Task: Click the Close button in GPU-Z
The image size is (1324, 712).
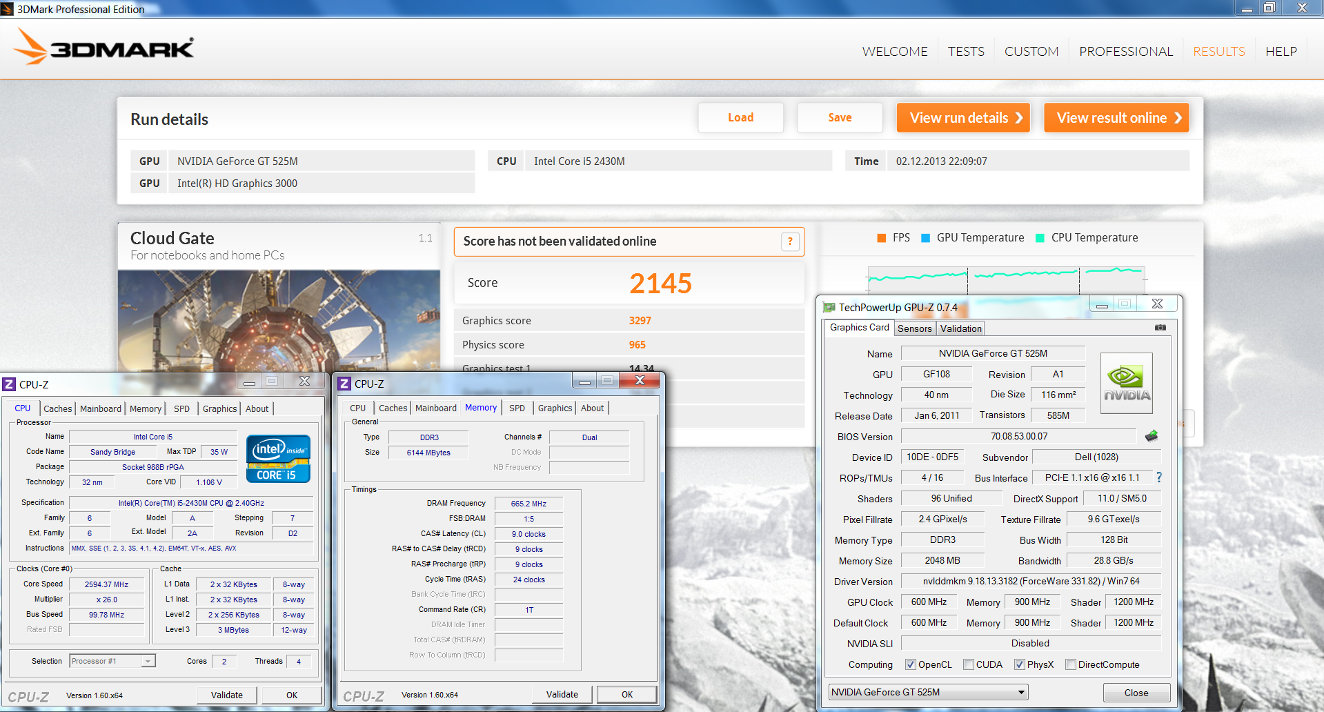Action: pyautogui.click(x=1136, y=693)
